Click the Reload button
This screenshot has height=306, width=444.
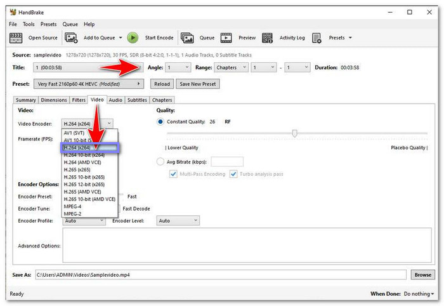pyautogui.click(x=162, y=84)
